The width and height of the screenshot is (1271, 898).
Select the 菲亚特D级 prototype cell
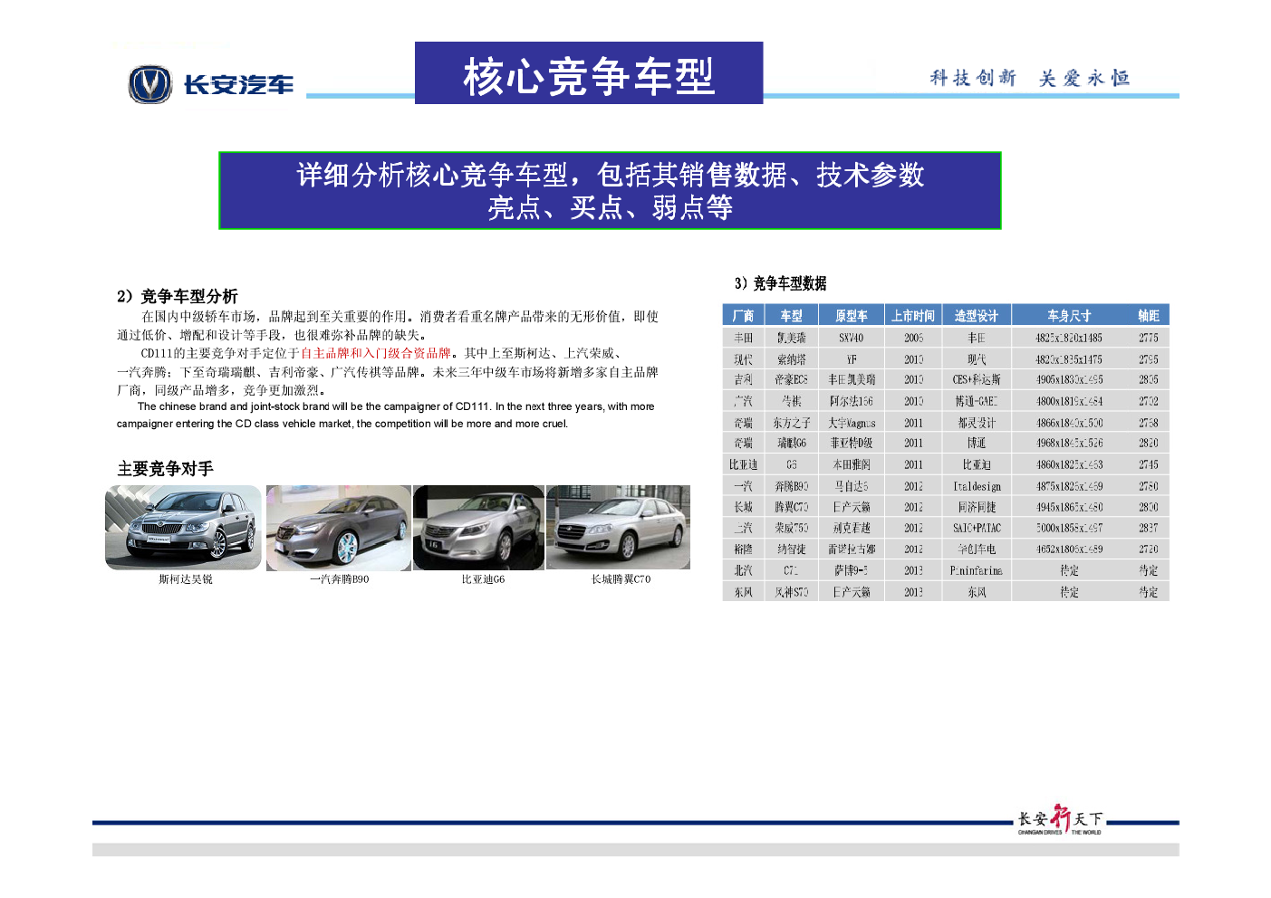(x=852, y=444)
